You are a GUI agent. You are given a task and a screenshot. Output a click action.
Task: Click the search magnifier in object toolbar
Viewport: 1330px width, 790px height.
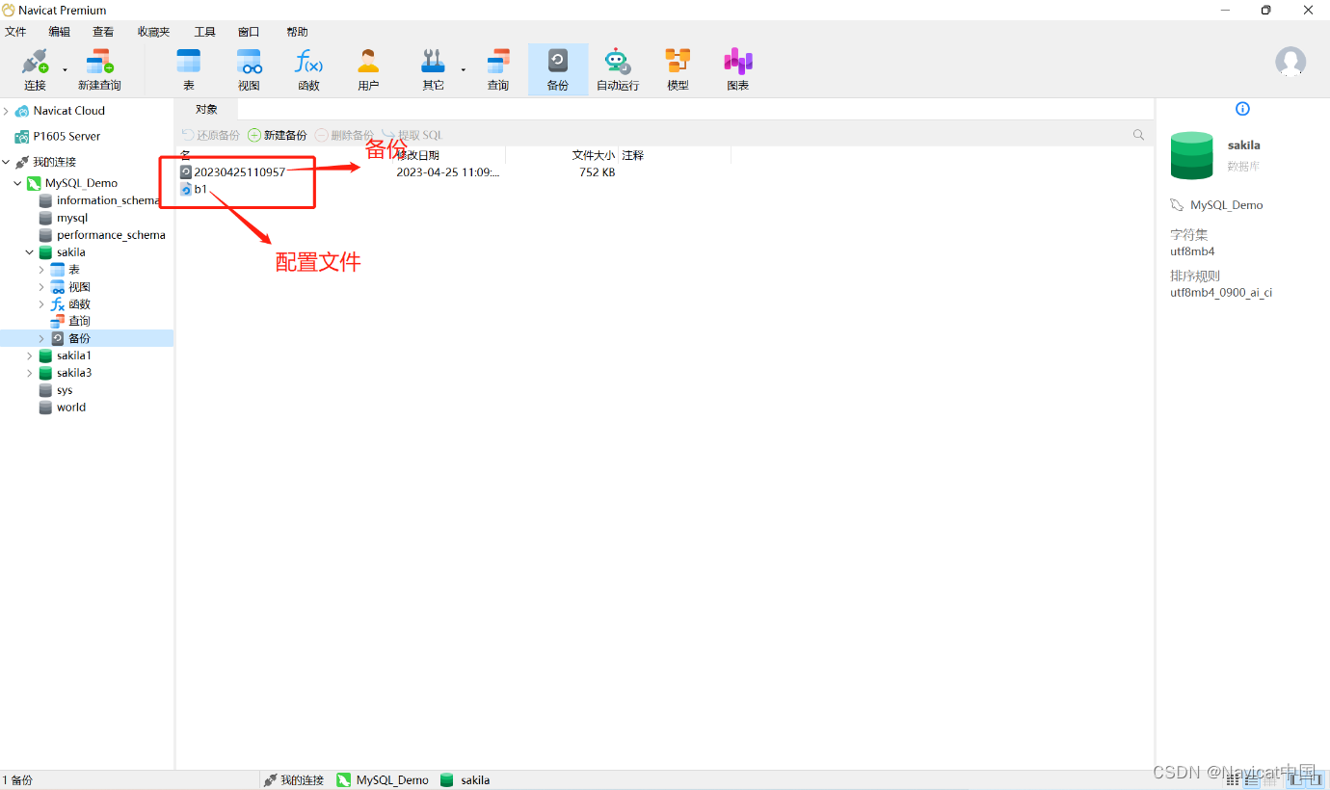1139,135
